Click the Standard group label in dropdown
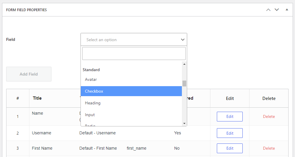Image resolution: width=295 pixels, height=157 pixels. point(91,70)
